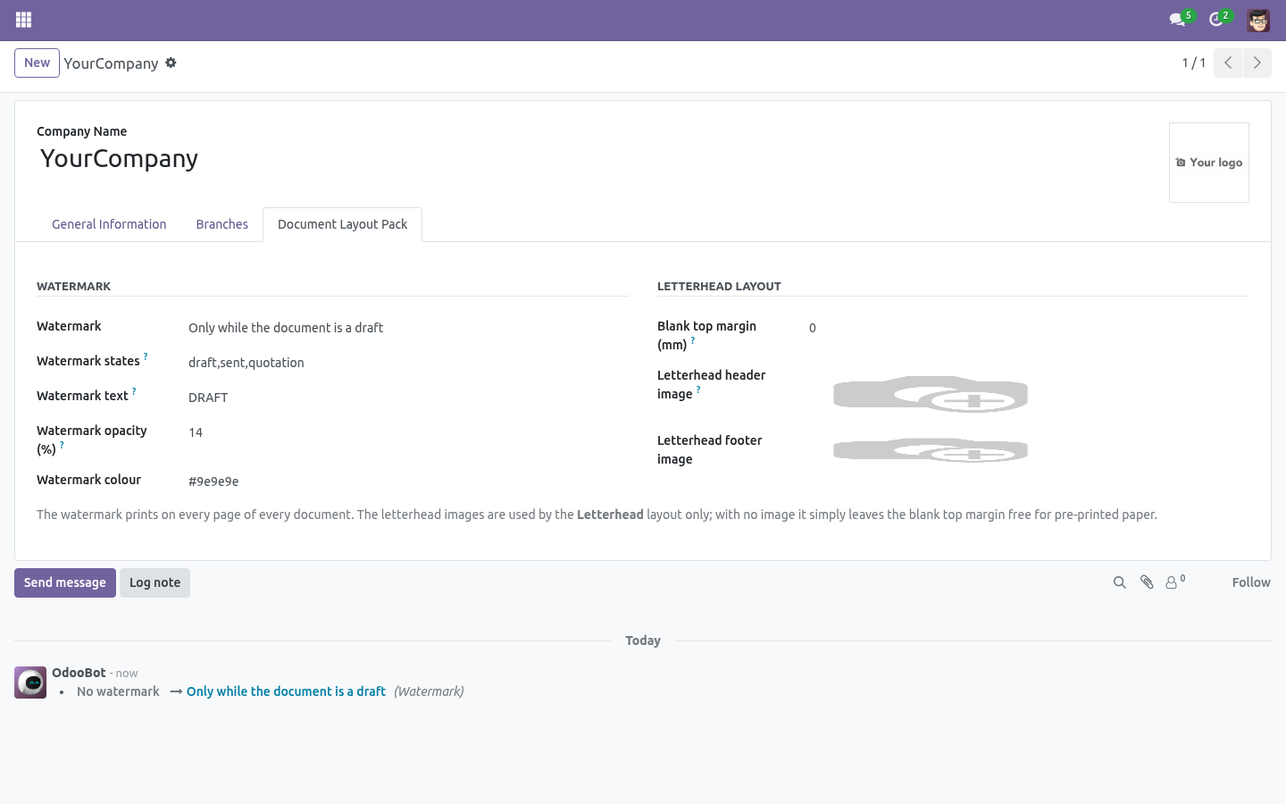
Task: Go to the next record arrow
Action: tap(1257, 63)
